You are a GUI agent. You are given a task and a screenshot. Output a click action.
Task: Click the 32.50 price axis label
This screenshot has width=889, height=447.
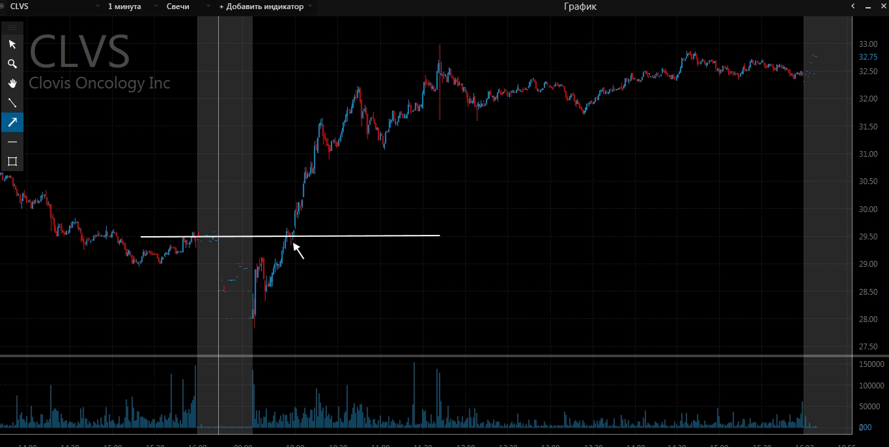868,72
